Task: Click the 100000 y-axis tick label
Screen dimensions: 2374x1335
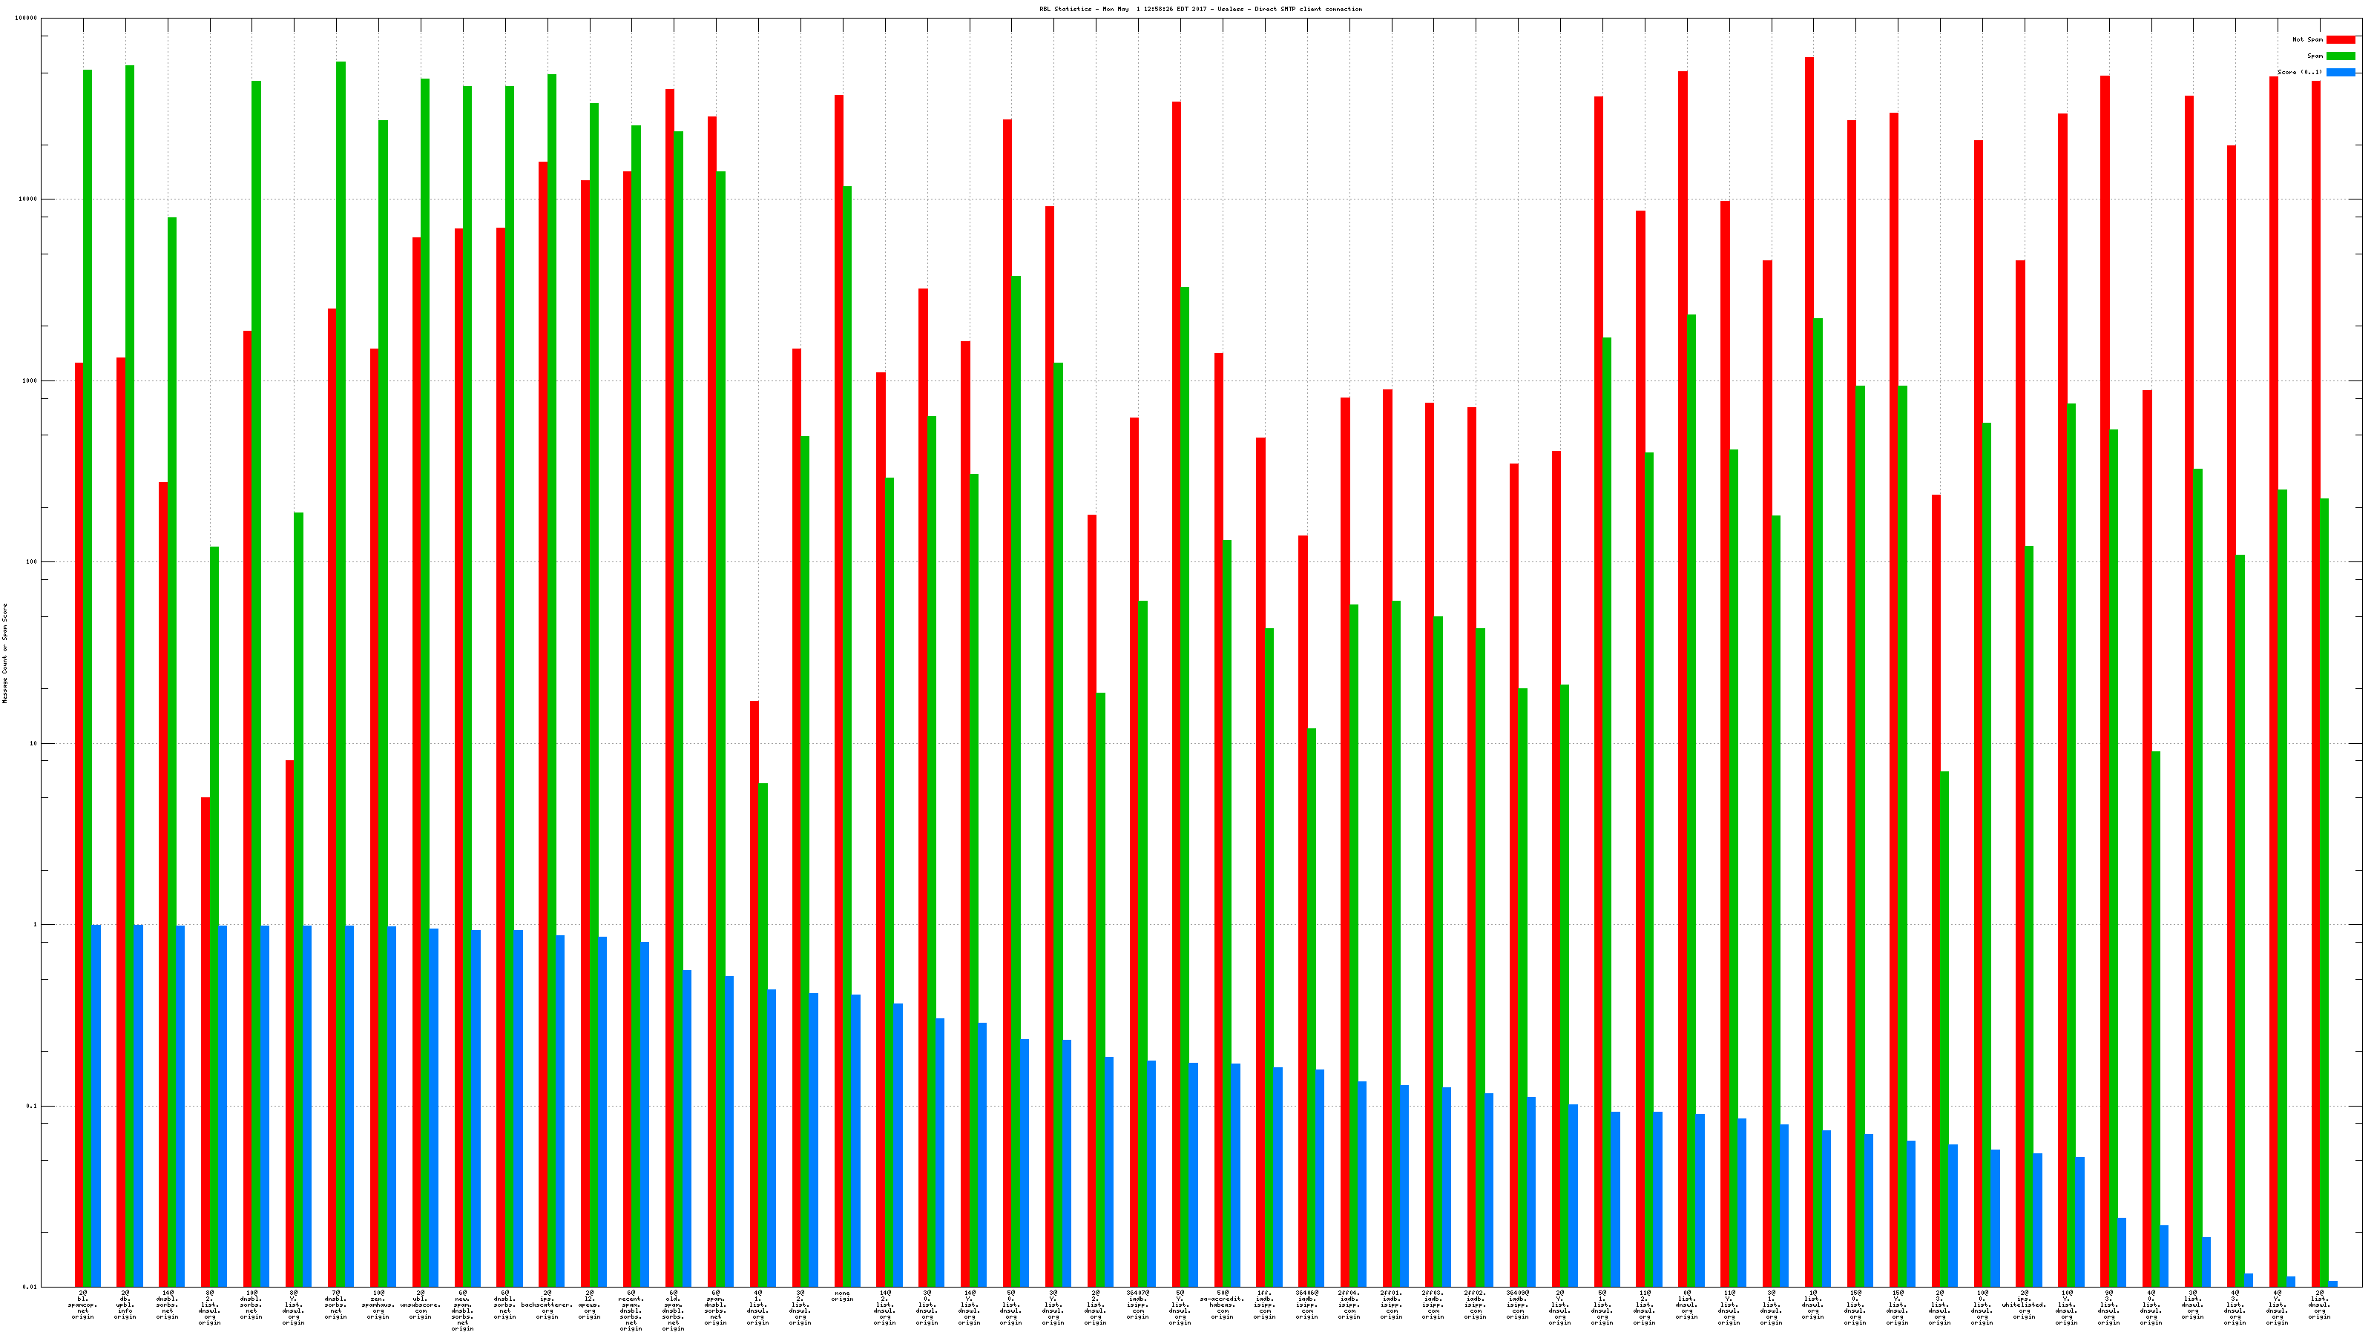Action: [27, 19]
